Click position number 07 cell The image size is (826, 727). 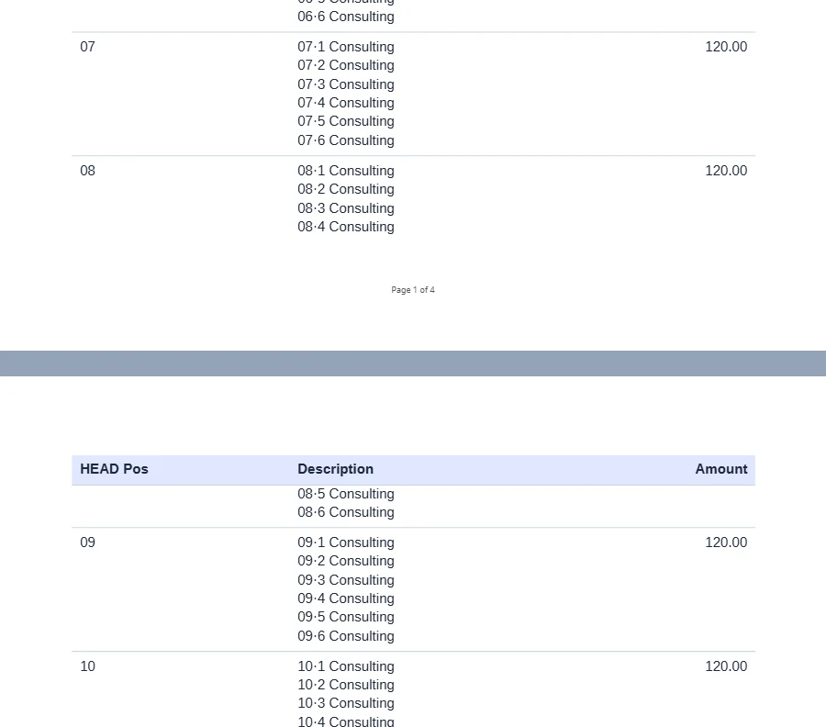[87, 47]
